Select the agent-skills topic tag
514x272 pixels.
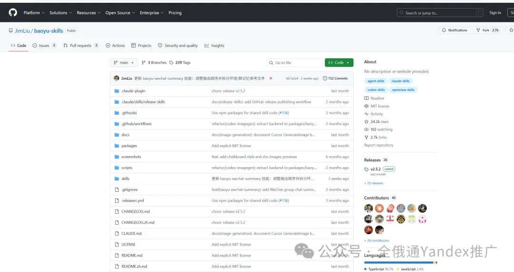click(x=376, y=81)
